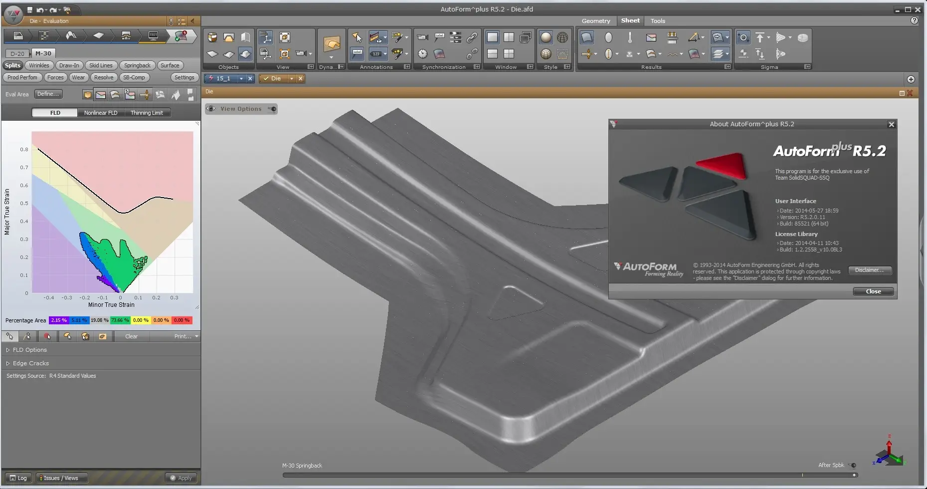
Task: Click the help question mark icon
Action: 914,21
